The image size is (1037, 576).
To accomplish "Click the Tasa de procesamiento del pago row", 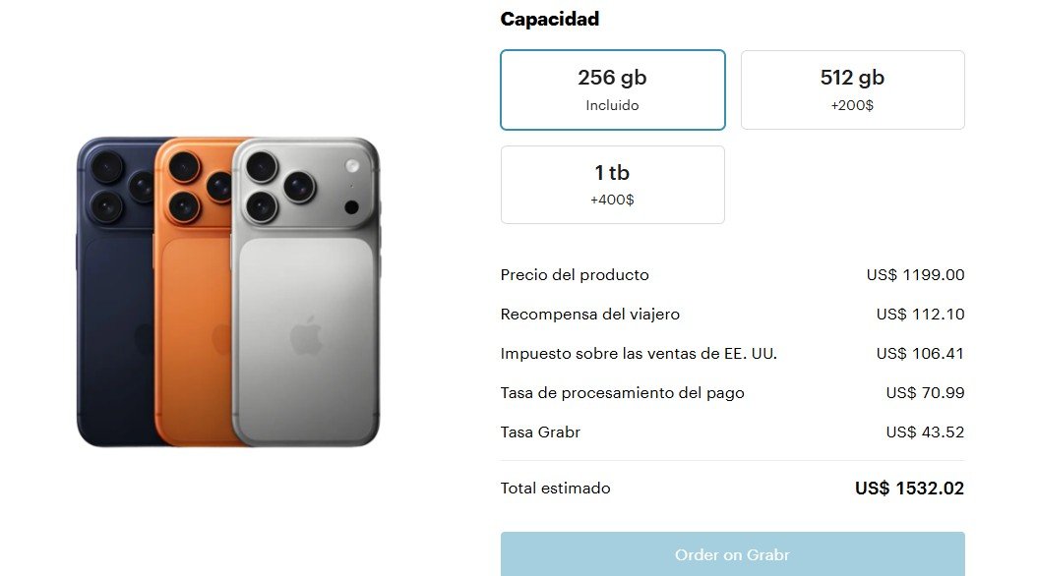I will point(624,392).
